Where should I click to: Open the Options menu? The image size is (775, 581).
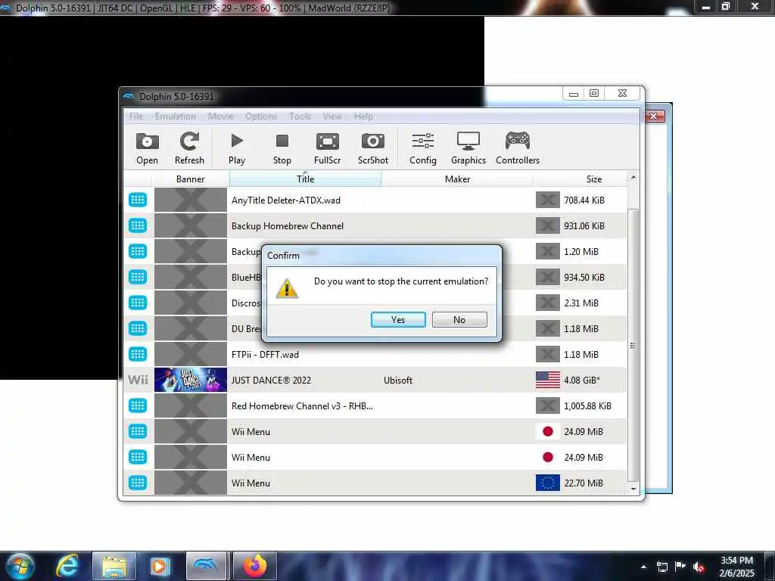point(261,117)
